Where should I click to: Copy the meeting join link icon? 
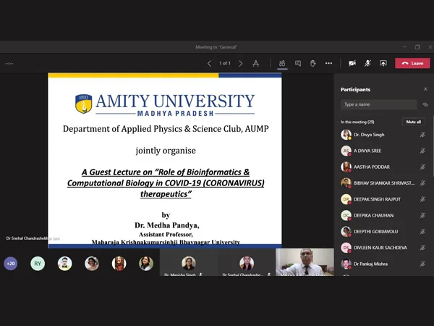[x=425, y=104]
